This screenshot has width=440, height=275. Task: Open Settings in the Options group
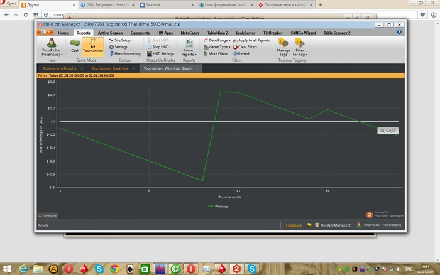pyautogui.click(x=118, y=47)
